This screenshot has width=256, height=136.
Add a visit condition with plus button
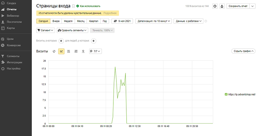coord(61,41)
